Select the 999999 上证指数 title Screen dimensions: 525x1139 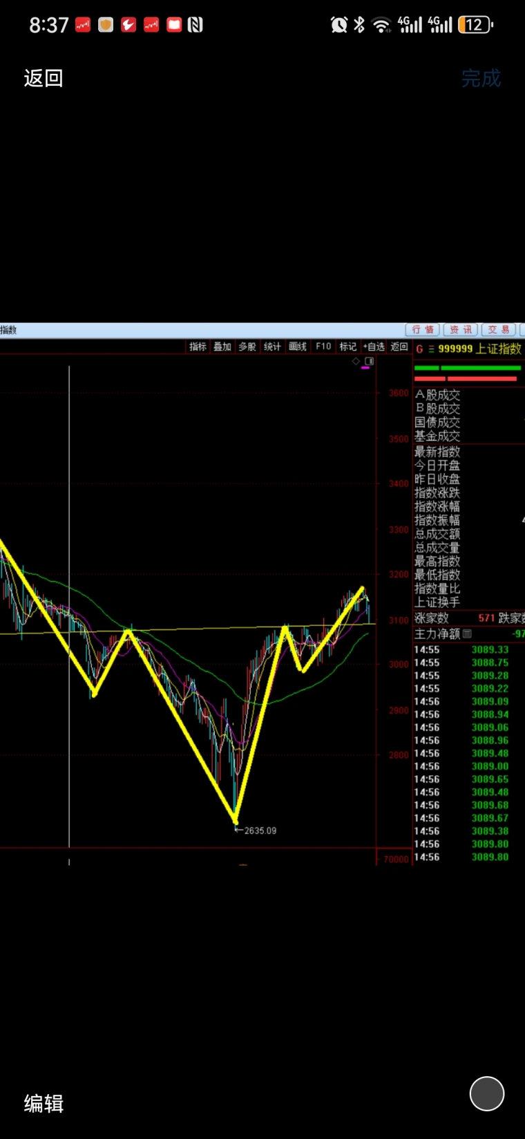coord(479,349)
